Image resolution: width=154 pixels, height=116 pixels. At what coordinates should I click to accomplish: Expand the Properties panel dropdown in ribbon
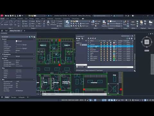pyautogui.click(x=111, y=28)
